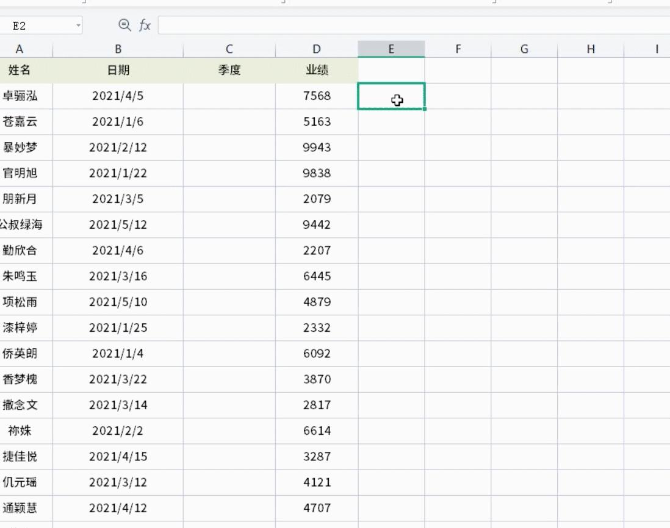
Task: Select date cell 2021/1/6
Action: (118, 122)
